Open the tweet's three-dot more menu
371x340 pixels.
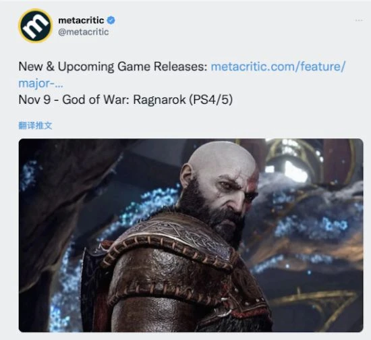tap(359, 21)
